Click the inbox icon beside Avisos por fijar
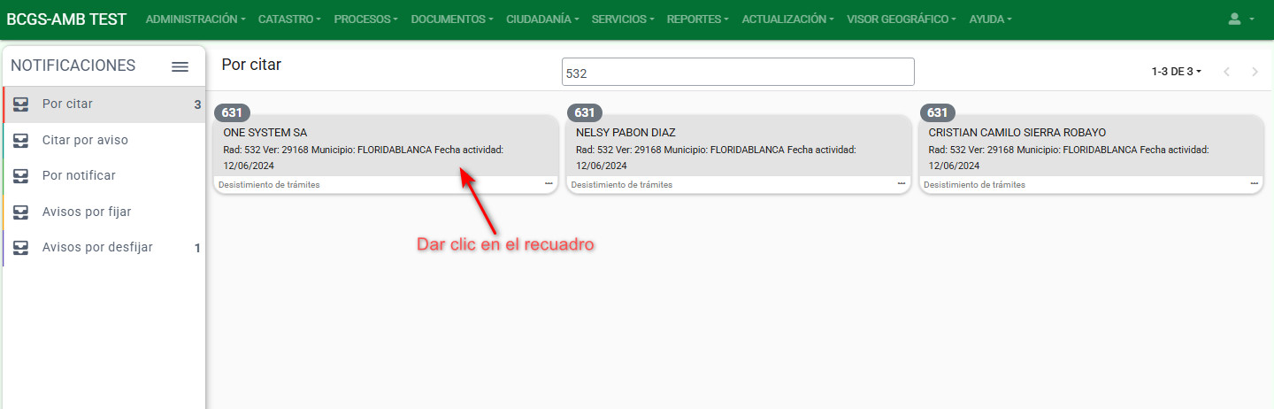This screenshot has width=1274, height=409. click(x=21, y=212)
